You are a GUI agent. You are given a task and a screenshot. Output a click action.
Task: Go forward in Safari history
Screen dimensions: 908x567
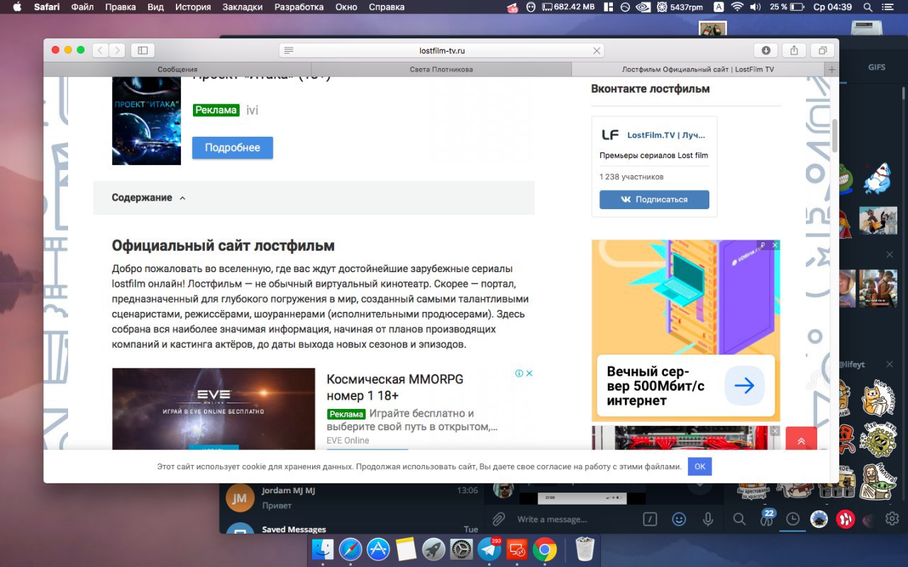point(117,50)
